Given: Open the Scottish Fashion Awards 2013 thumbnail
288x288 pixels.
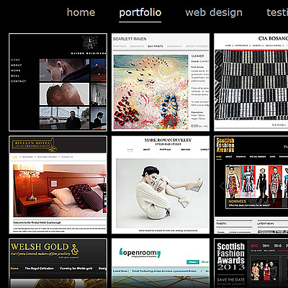Looking at the screenshot, I should [251, 264].
